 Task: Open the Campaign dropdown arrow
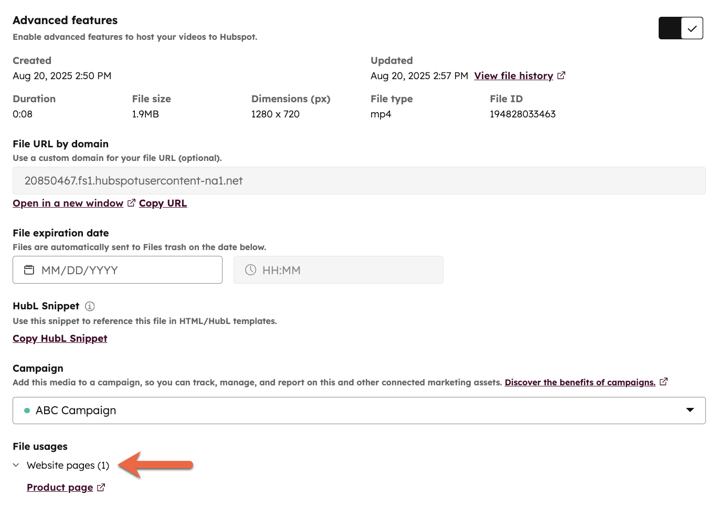pyautogui.click(x=690, y=411)
